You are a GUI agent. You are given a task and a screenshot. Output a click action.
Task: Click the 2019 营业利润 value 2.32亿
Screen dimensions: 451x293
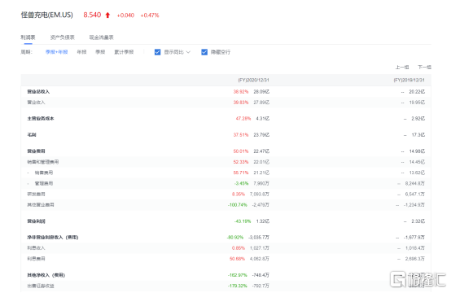418,221
